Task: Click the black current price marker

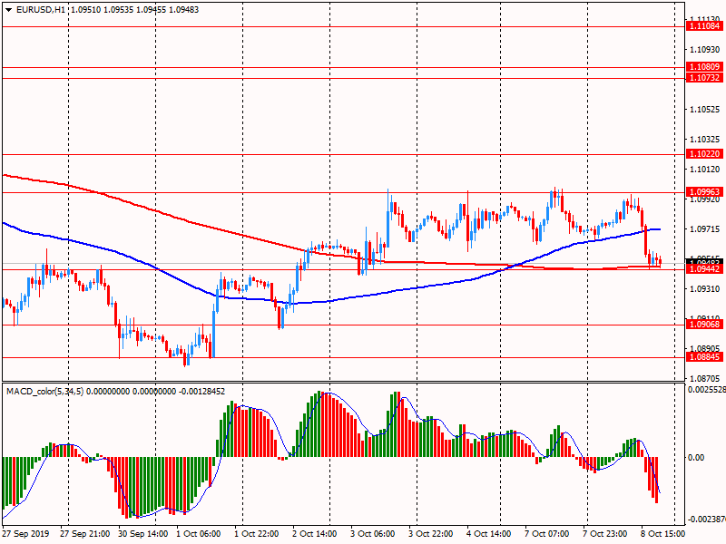Action: [x=705, y=262]
